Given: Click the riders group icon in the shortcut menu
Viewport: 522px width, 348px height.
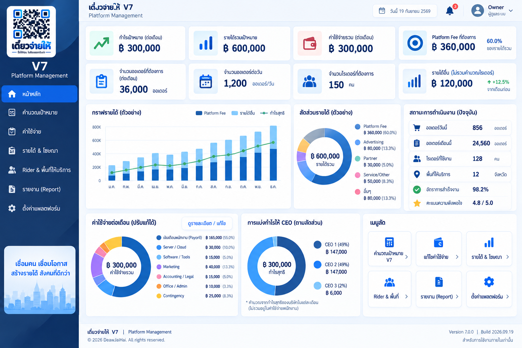Looking at the screenshot, I should 389,282.
